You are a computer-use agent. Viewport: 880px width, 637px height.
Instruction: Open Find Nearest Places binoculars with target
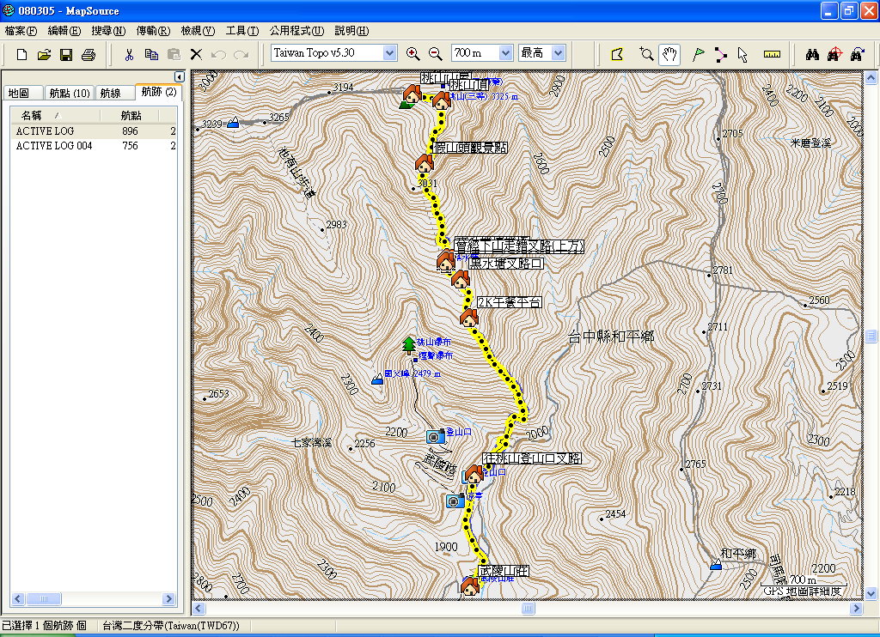[x=834, y=54]
